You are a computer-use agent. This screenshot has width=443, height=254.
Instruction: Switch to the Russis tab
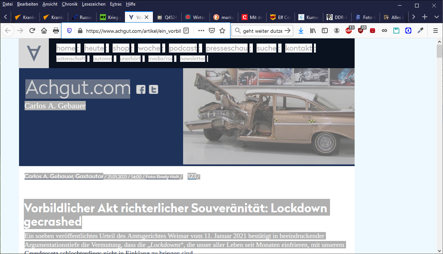pyautogui.click(x=82, y=17)
